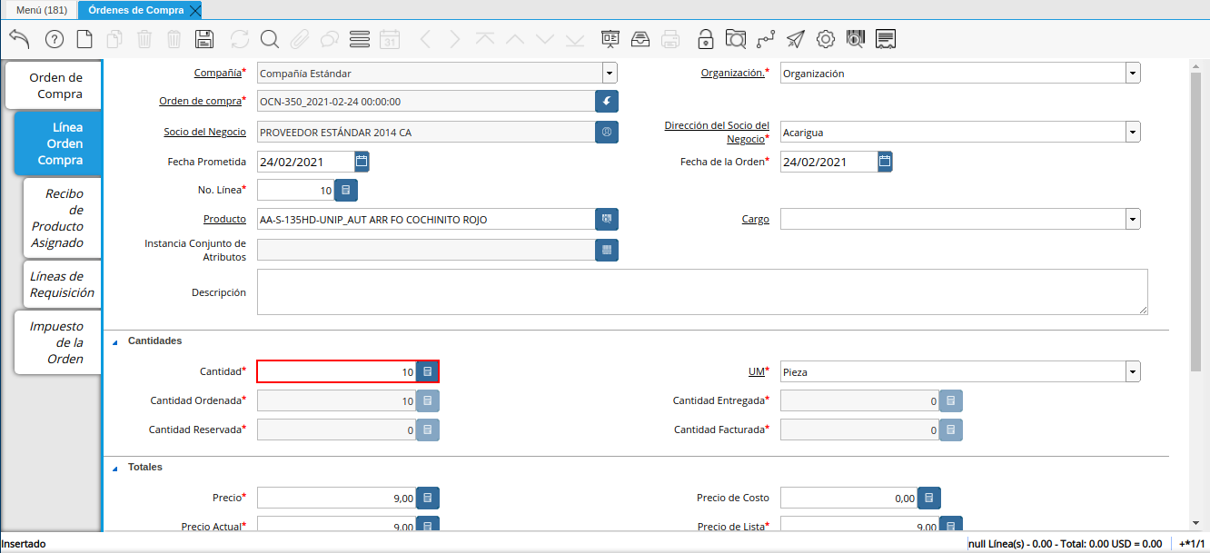
Task: Open calendar picker for Fecha Prometida
Action: click(362, 162)
